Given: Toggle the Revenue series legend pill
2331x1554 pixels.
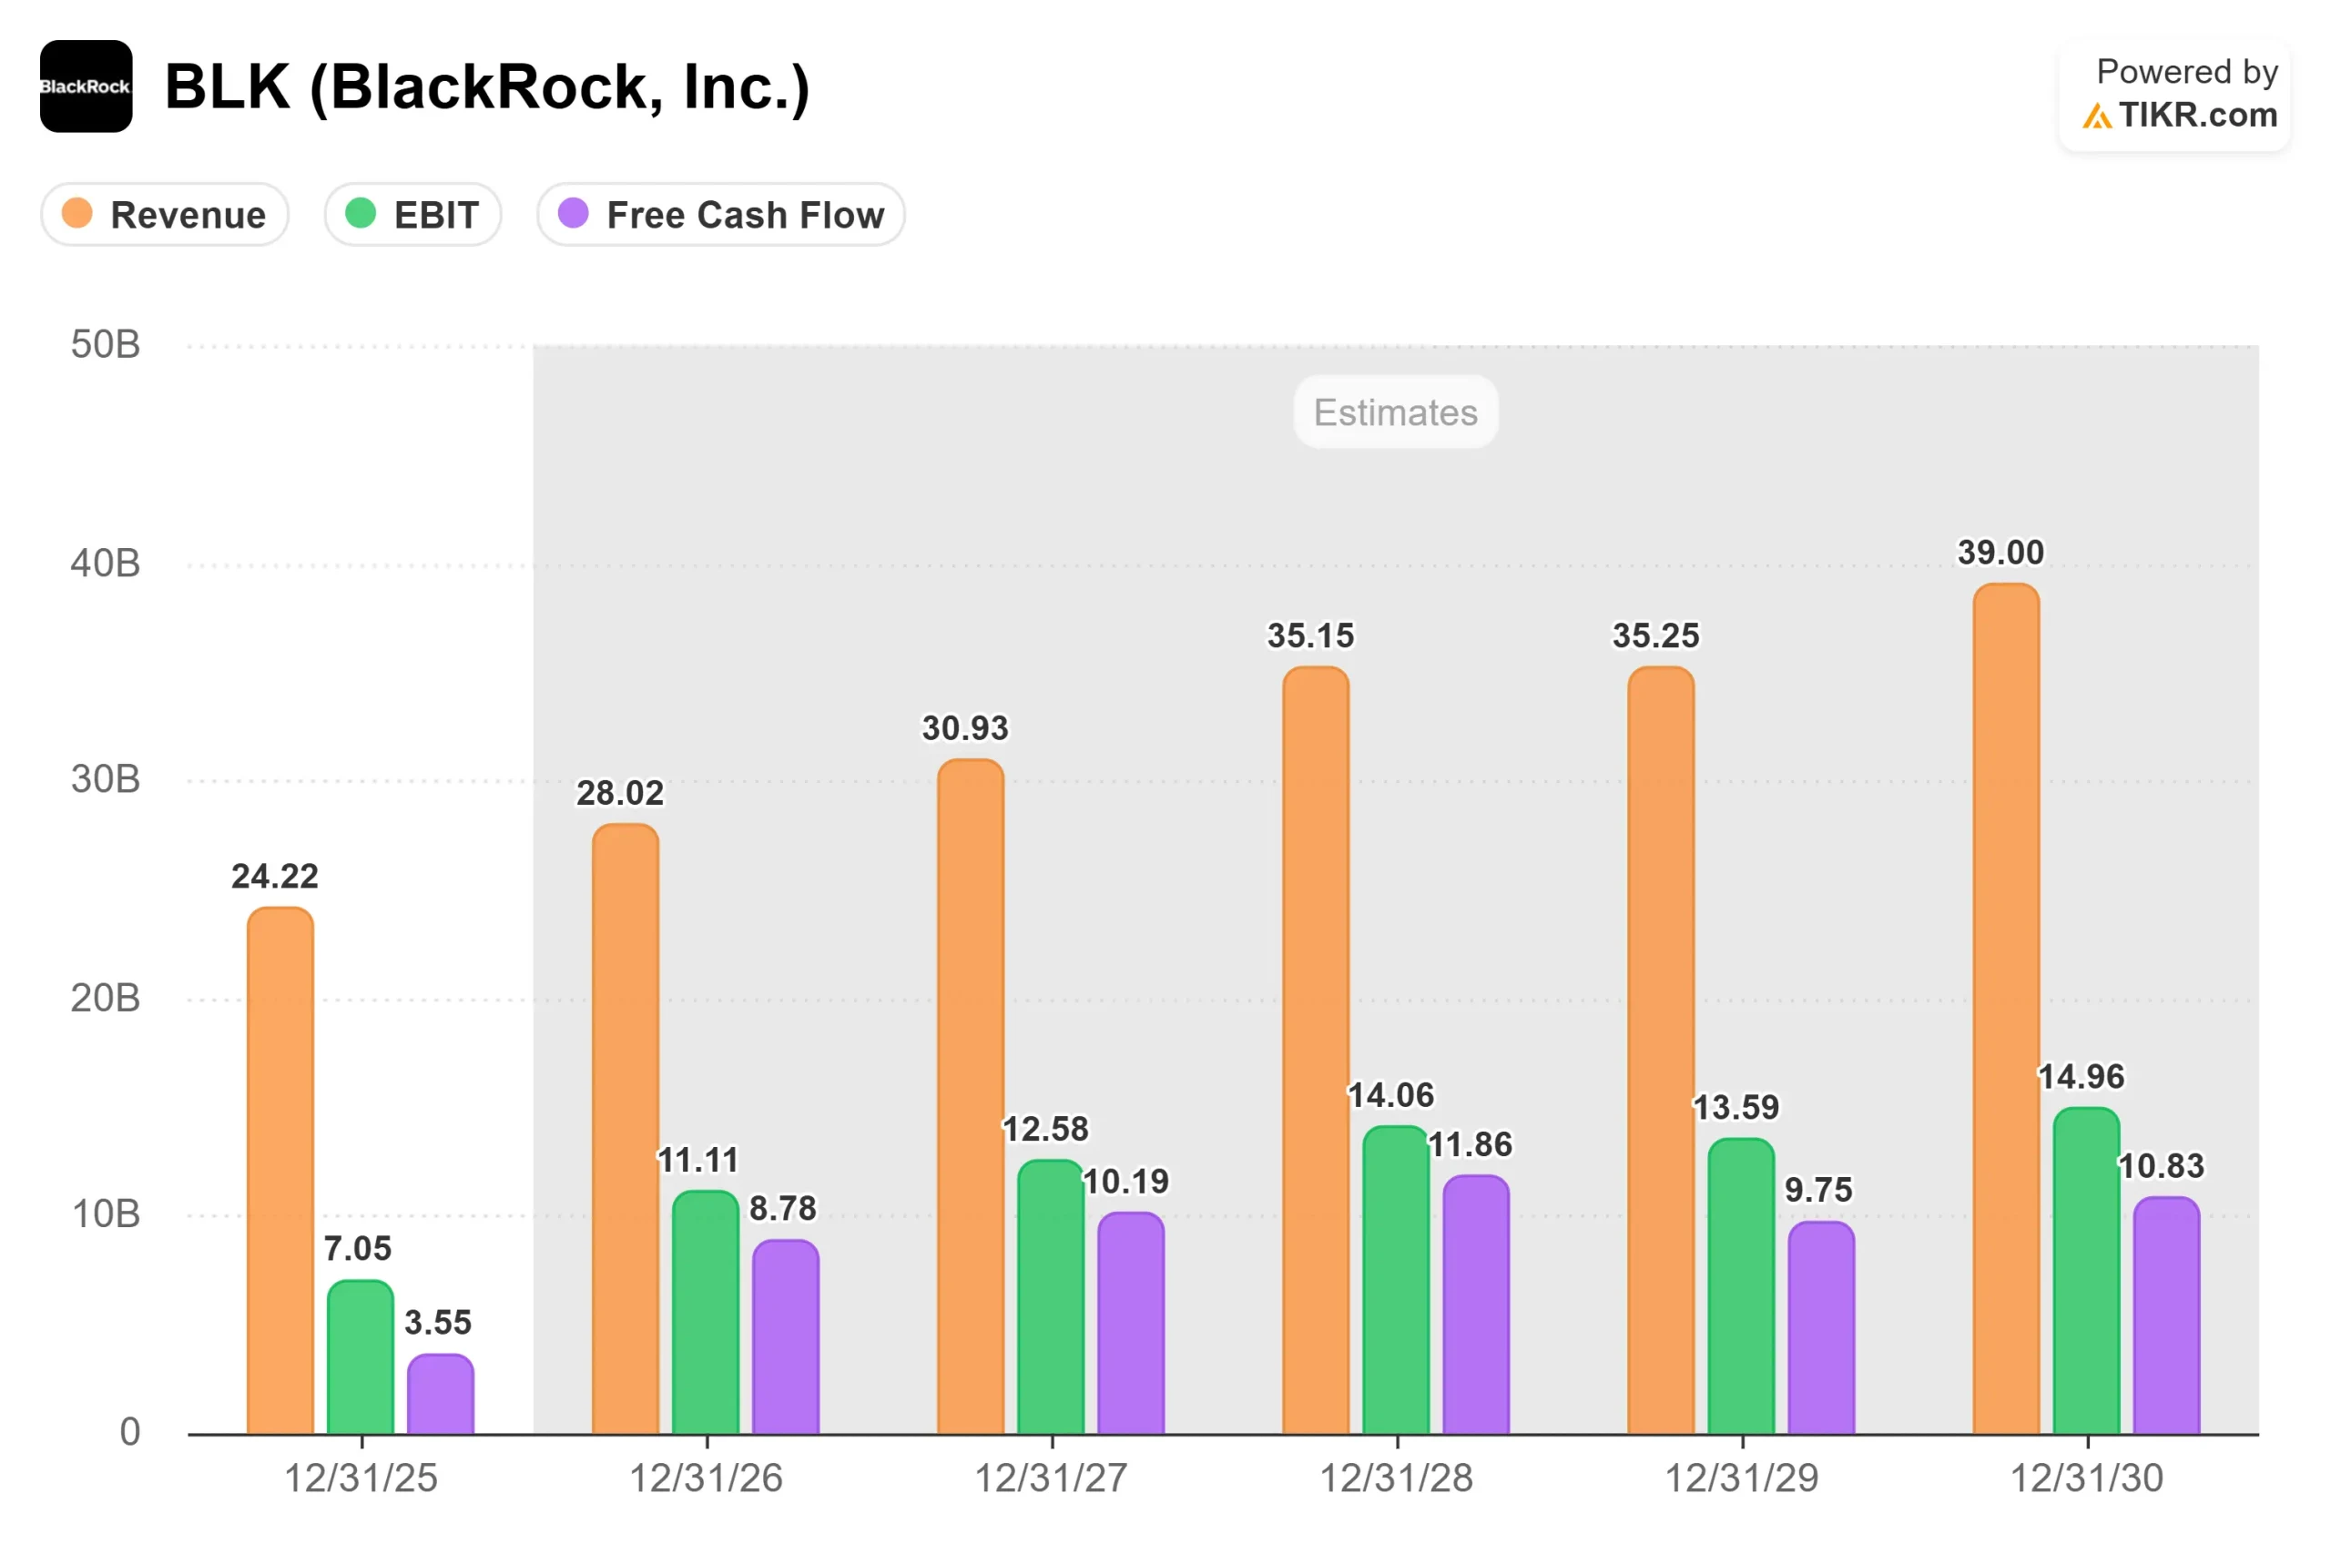Looking at the screenshot, I should tap(165, 214).
